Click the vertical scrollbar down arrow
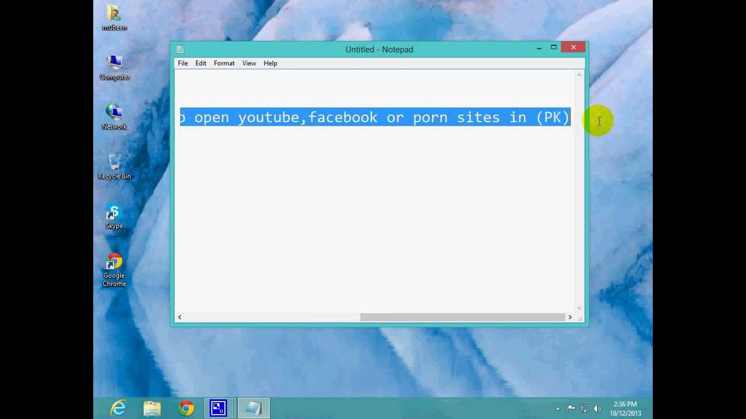 pos(579,308)
